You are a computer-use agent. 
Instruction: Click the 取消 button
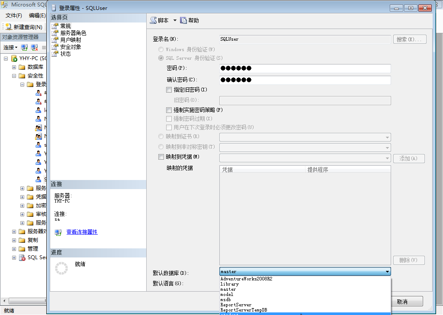pos(407,302)
